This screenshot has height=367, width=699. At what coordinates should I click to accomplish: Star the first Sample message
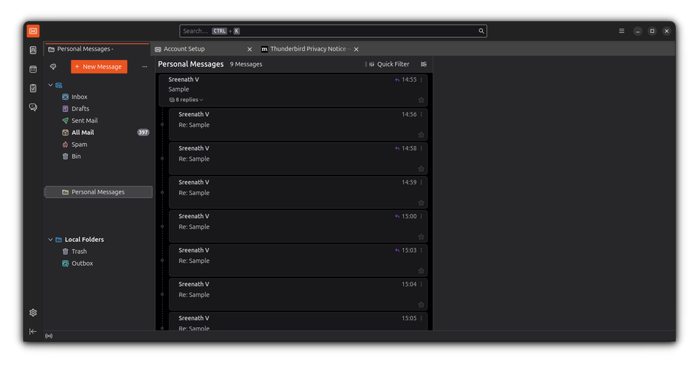pos(421,100)
